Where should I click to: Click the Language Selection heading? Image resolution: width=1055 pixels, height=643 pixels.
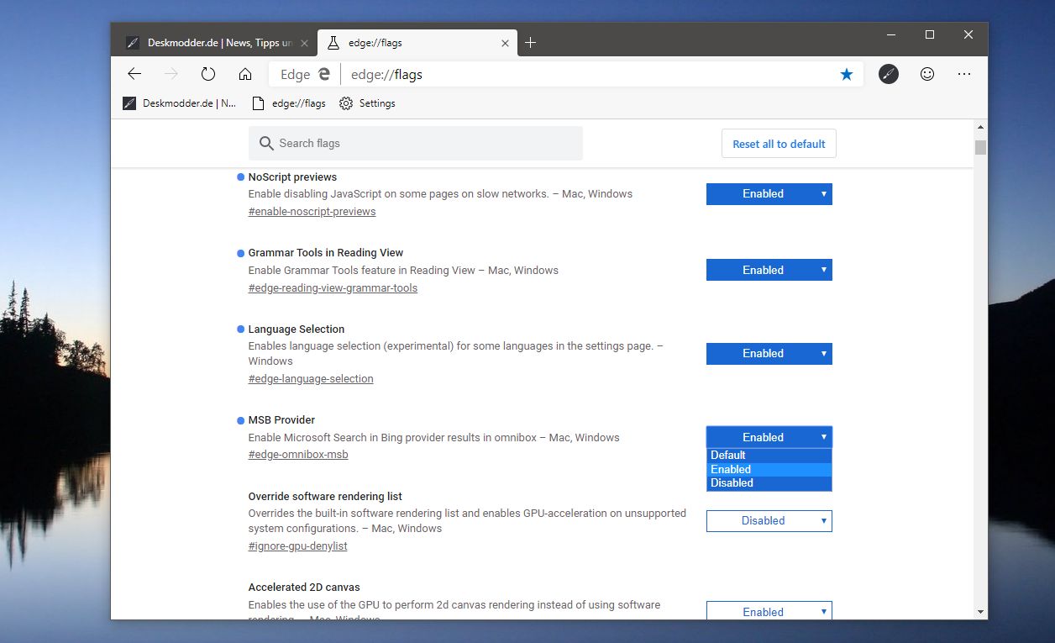point(297,329)
